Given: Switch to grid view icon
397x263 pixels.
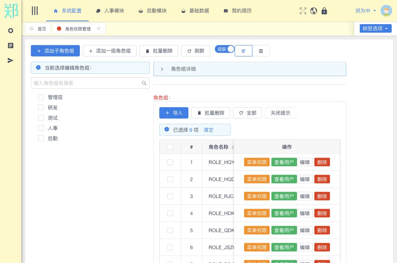Looking at the screenshot, I should (x=261, y=51).
